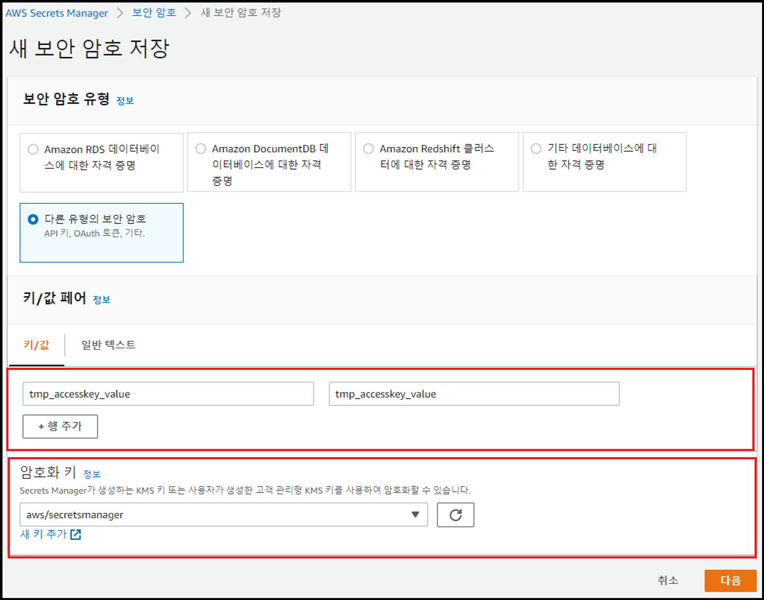Screen dimensions: 764x600
Task: Open AWS Secrets Manager breadcrumb link
Action: (57, 13)
